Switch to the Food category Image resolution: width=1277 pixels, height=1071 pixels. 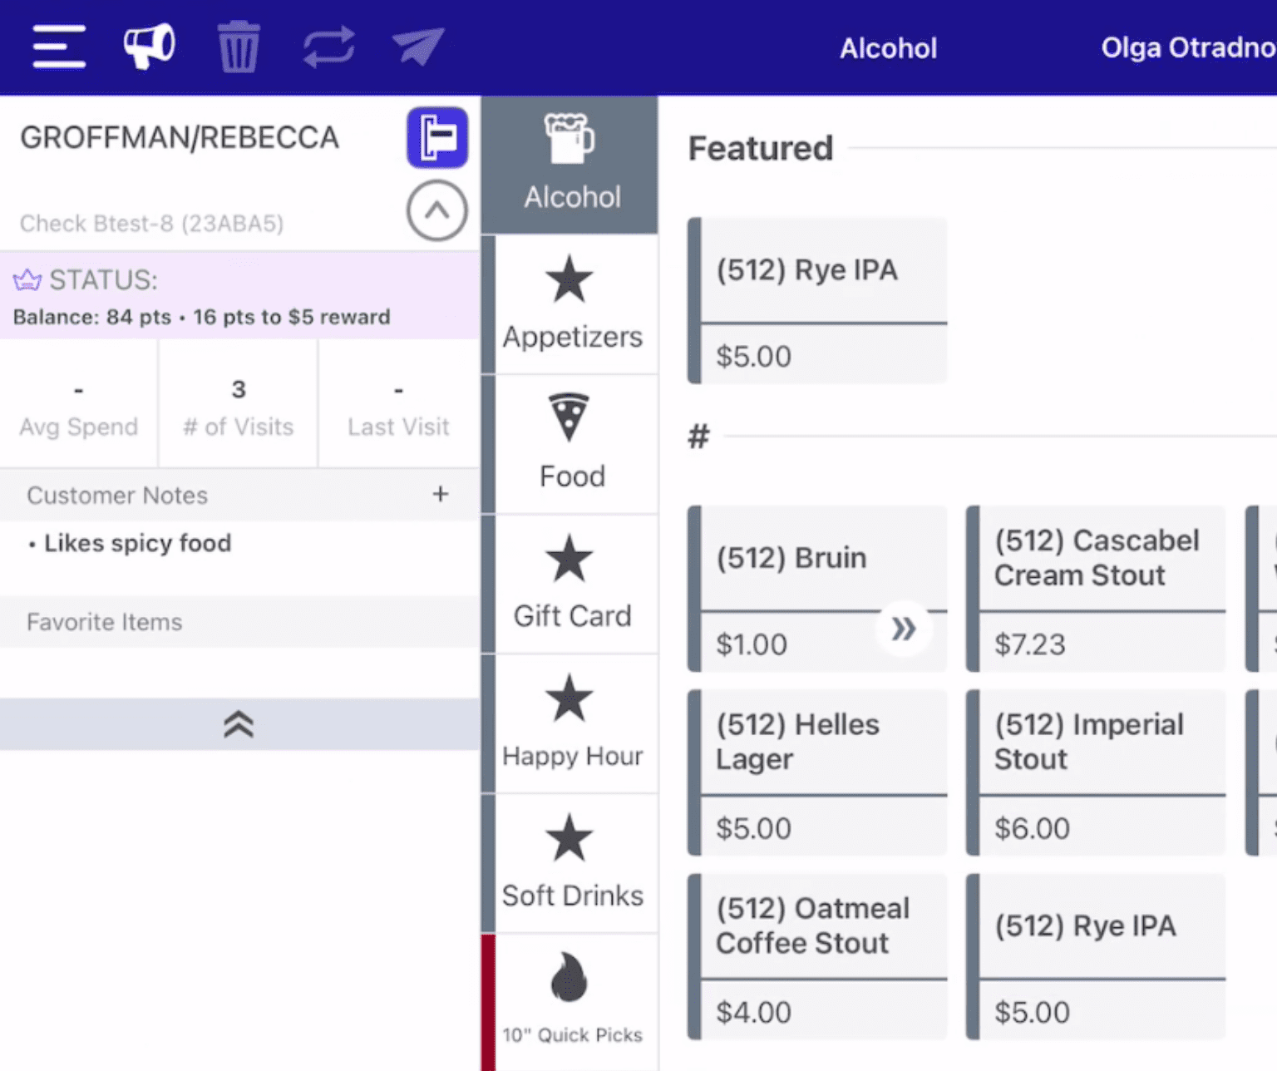tap(572, 444)
